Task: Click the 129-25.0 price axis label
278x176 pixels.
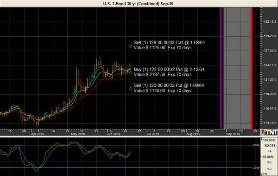Action: tap(270, 36)
